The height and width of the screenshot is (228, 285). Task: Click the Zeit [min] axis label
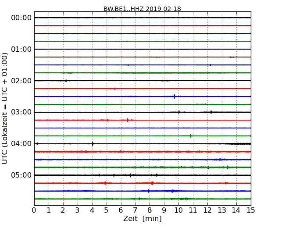(x=142, y=218)
